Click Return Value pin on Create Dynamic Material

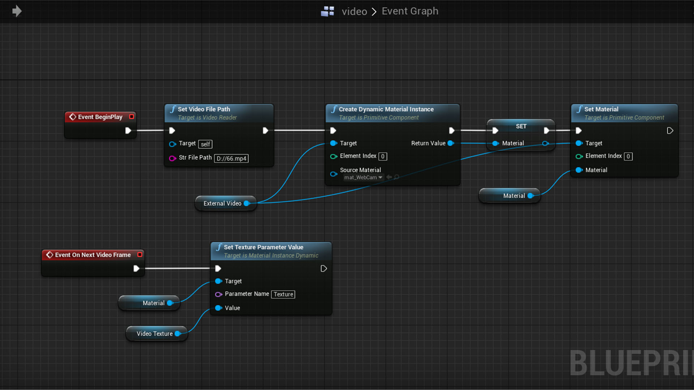pyautogui.click(x=451, y=143)
